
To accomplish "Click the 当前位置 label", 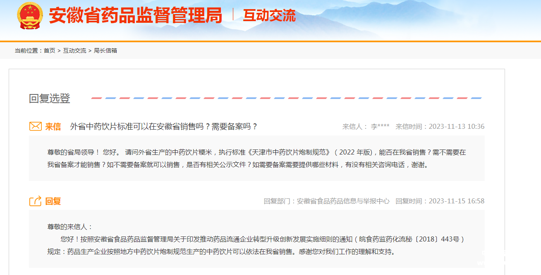I will (x=29, y=51).
